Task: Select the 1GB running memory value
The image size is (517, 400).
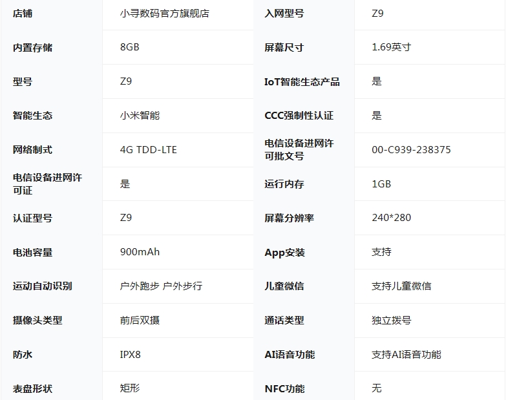Action: point(381,184)
